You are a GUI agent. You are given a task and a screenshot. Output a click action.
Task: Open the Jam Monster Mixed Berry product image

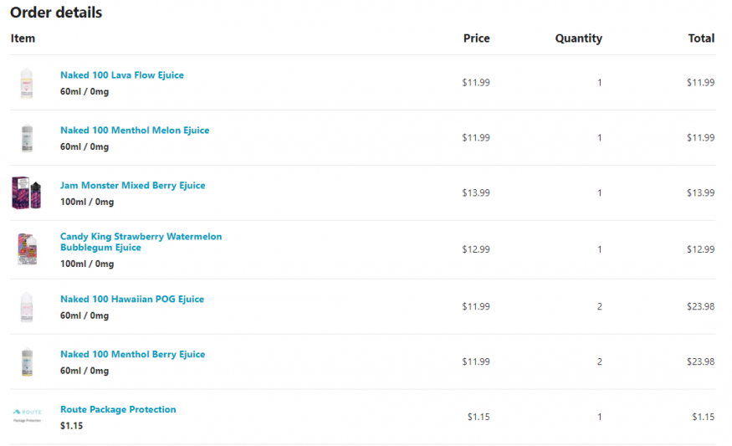(x=27, y=193)
